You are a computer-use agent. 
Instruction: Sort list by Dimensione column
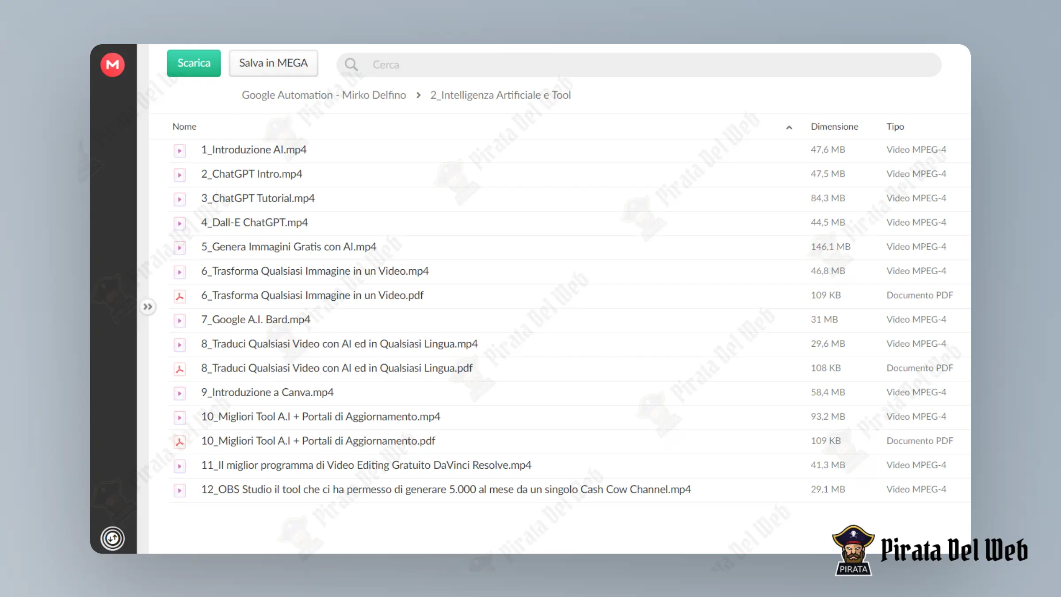(x=834, y=126)
